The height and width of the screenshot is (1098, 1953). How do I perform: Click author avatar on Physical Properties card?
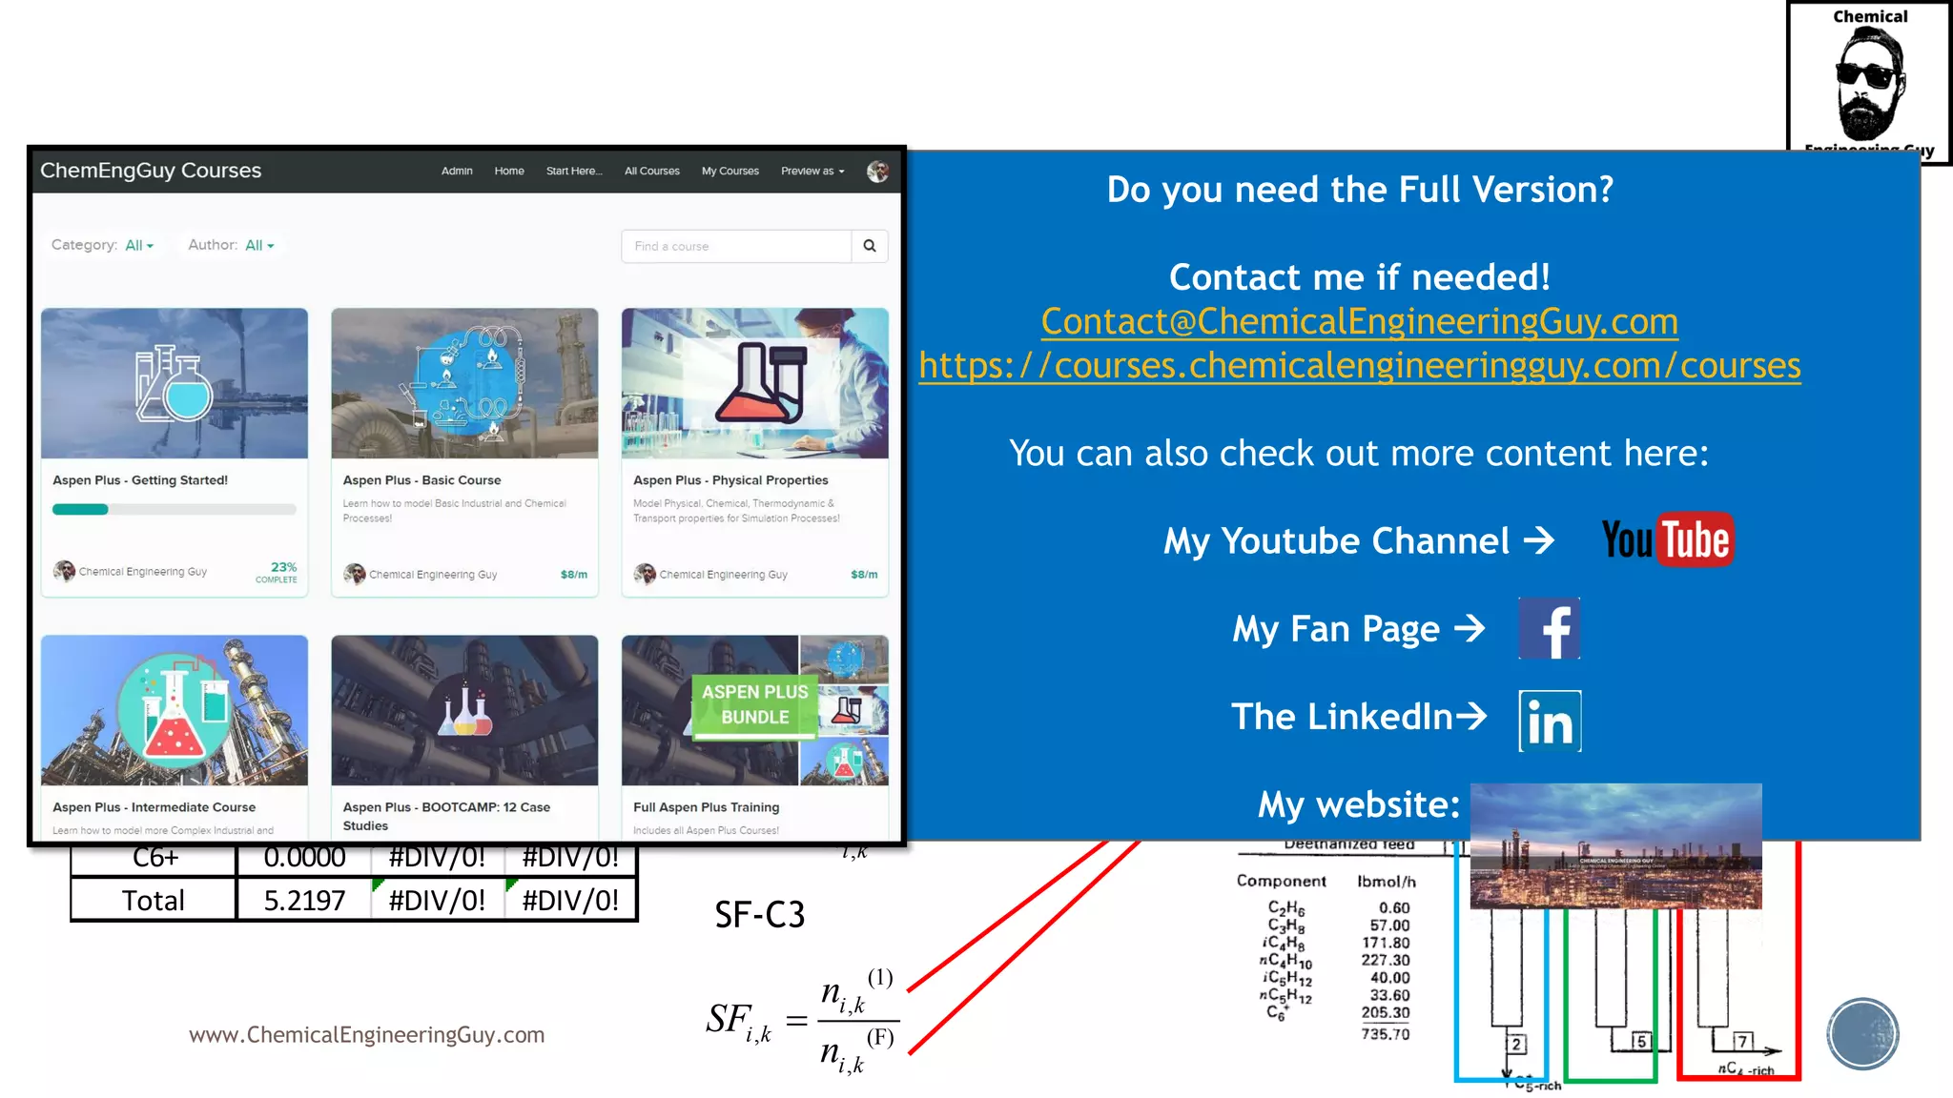[x=645, y=574]
